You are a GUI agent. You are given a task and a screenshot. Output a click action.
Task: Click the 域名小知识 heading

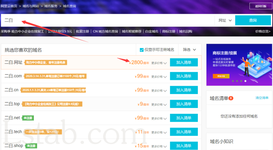221,141
